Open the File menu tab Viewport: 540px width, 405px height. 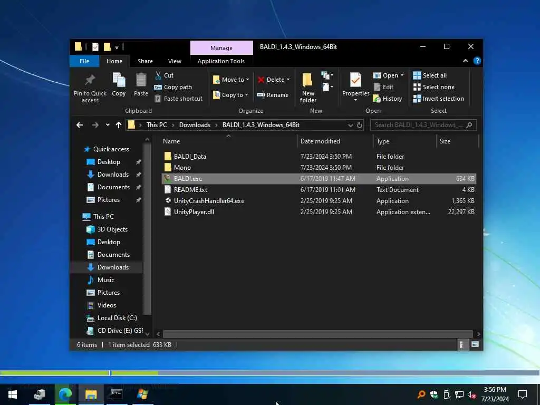(x=84, y=61)
